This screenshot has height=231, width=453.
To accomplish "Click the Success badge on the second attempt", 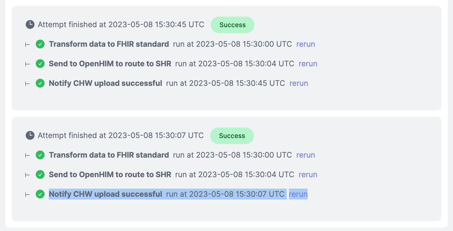I will 232,136.
